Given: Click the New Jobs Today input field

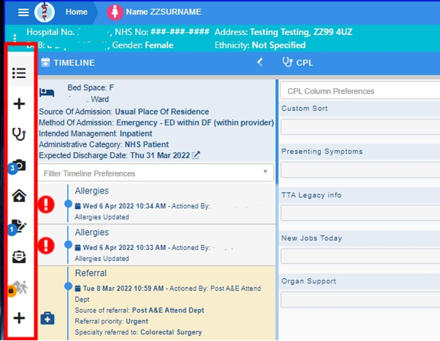Looking at the screenshot, I should tap(360, 256).
